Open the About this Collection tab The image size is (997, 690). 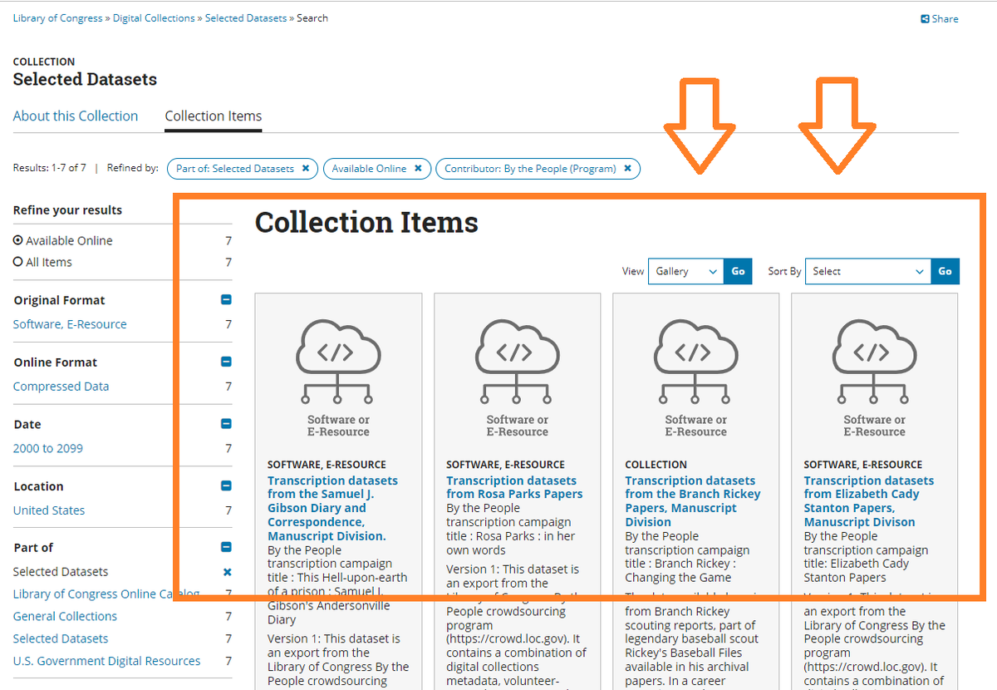click(76, 116)
